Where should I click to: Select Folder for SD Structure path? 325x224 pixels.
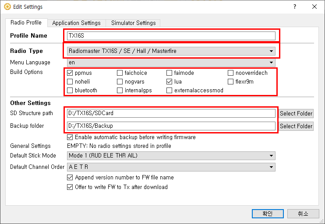click(x=296, y=113)
